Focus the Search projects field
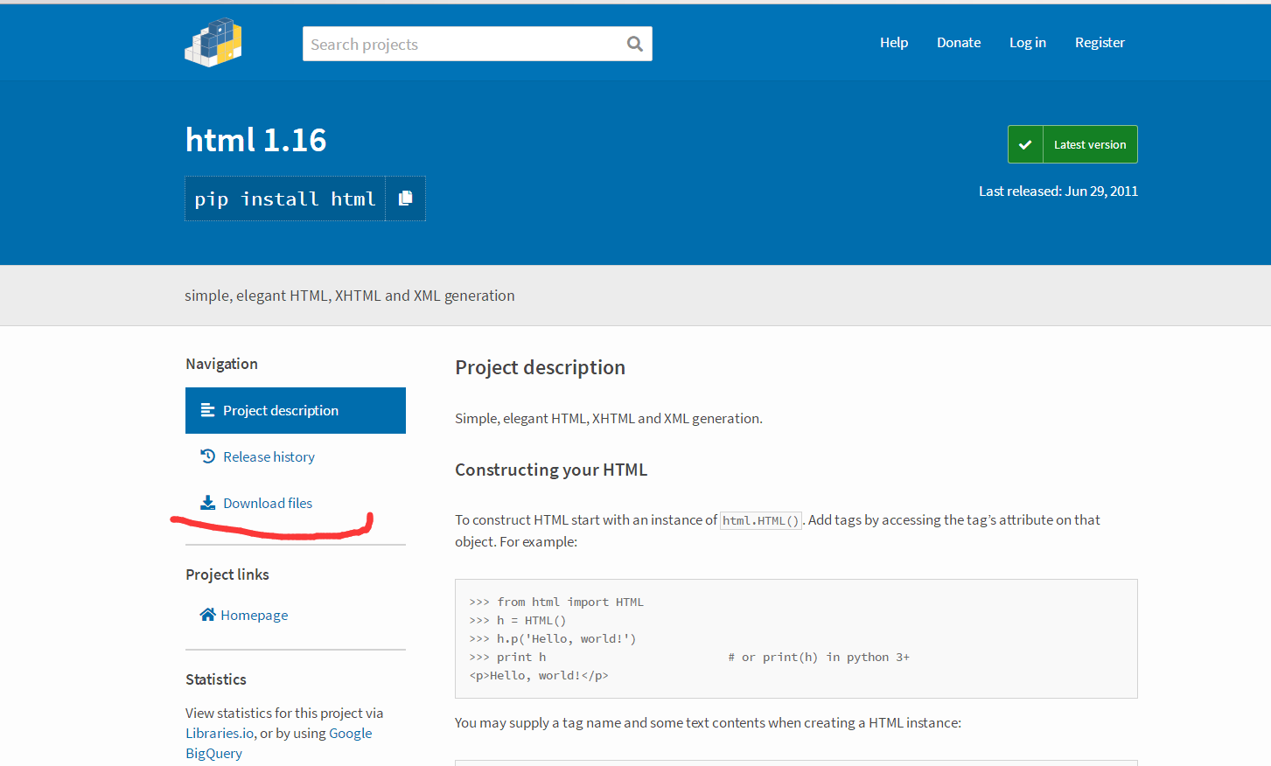Viewport: 1271px width, 766px height. pos(478,44)
